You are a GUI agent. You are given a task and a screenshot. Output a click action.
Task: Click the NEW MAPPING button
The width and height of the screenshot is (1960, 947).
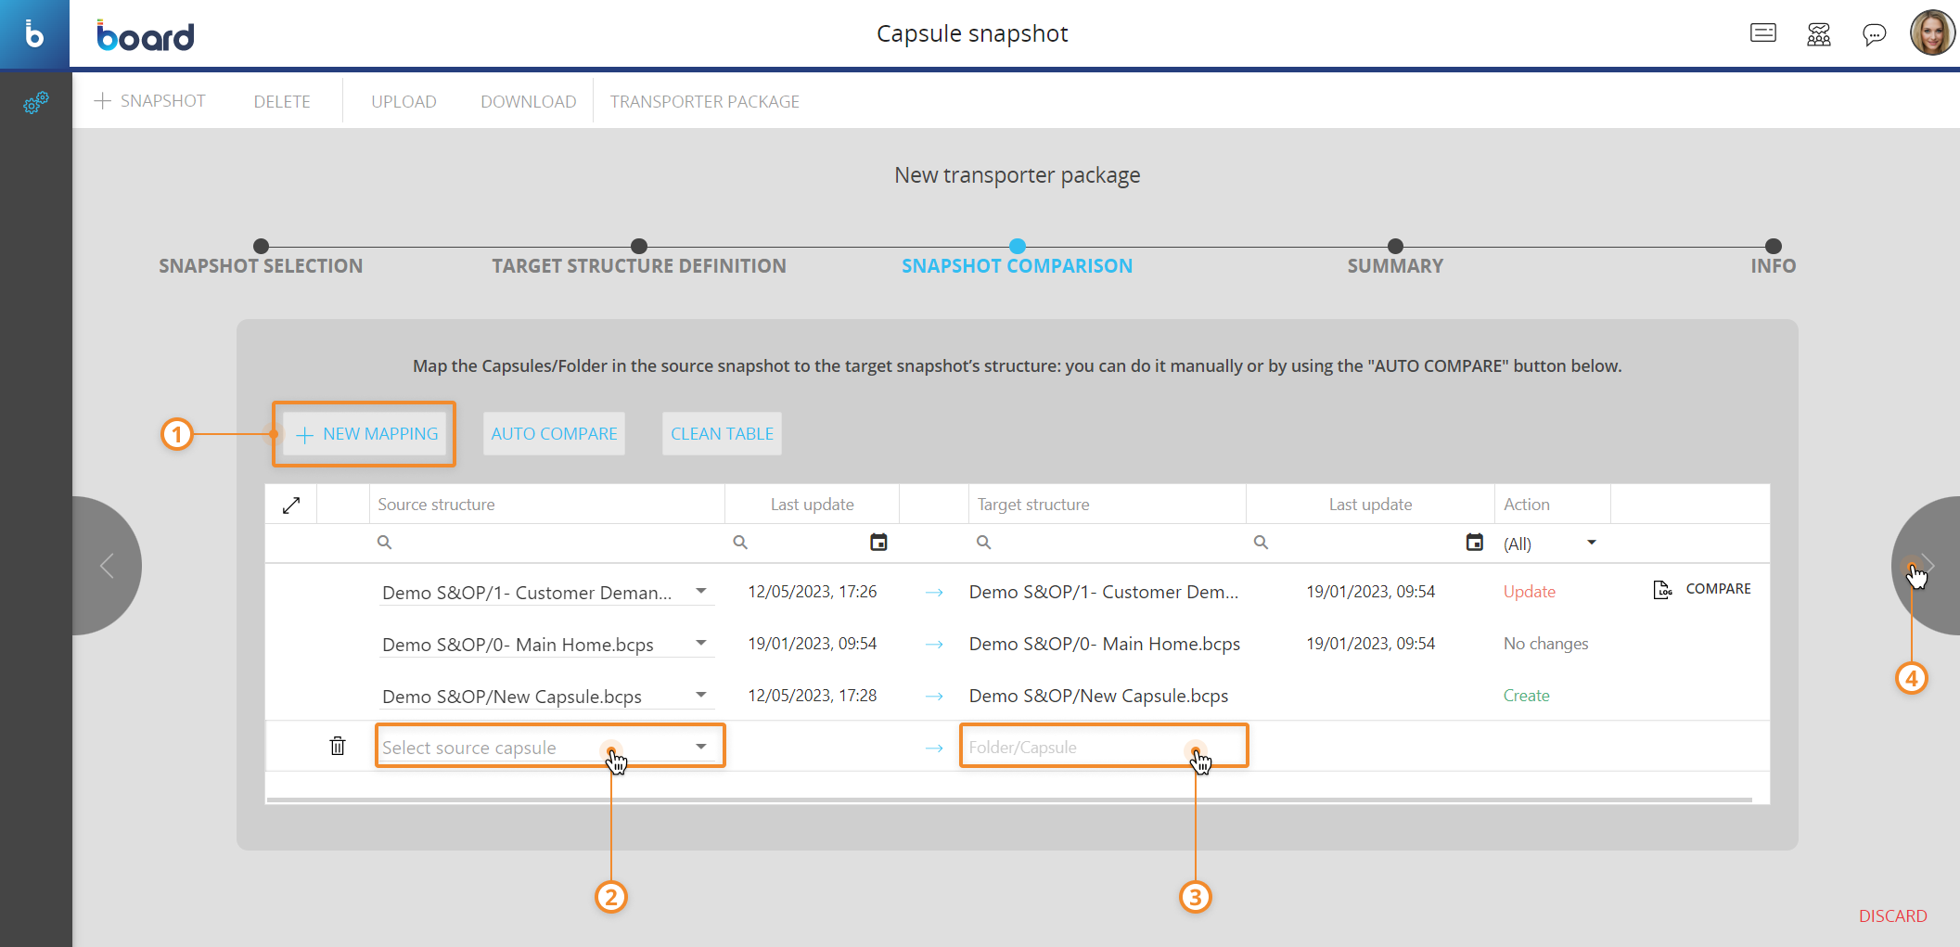(365, 434)
